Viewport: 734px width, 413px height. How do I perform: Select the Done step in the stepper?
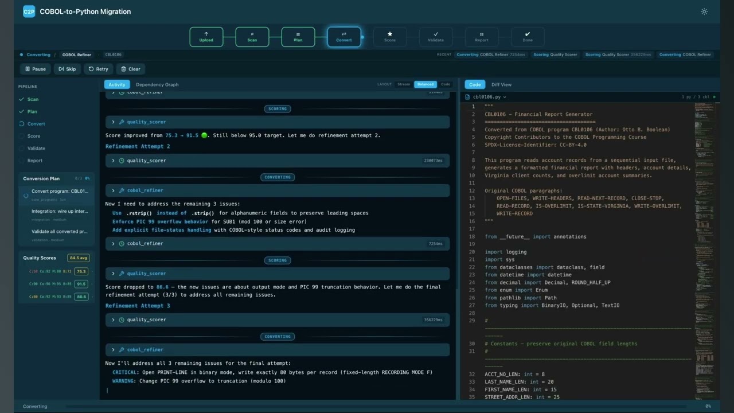coord(528,37)
